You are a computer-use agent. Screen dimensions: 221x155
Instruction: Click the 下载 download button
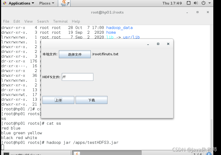click(x=92, y=100)
